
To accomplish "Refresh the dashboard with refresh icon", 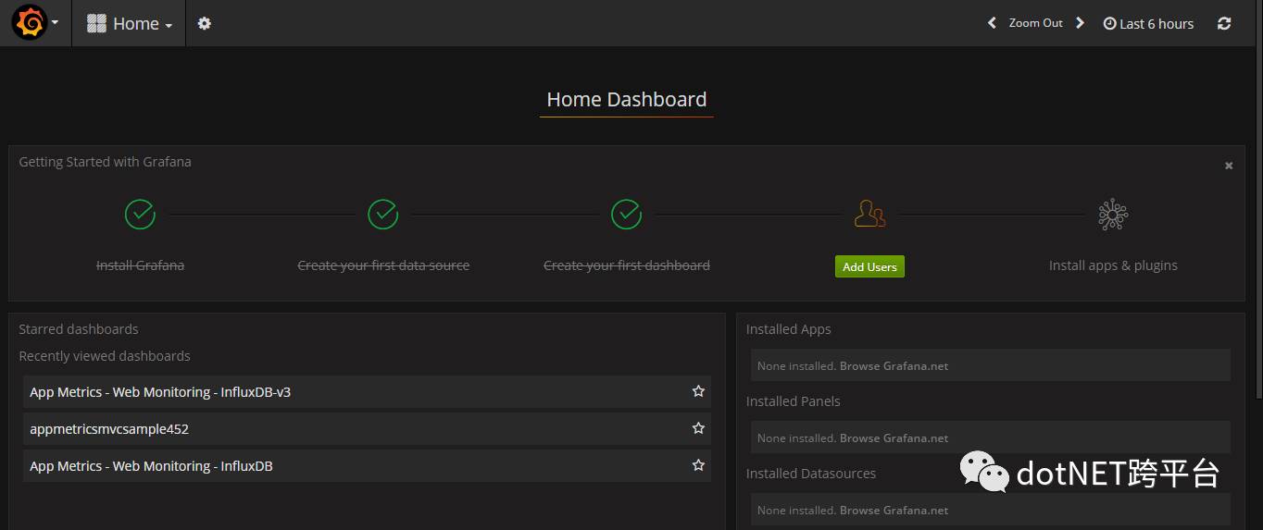I will [x=1224, y=24].
